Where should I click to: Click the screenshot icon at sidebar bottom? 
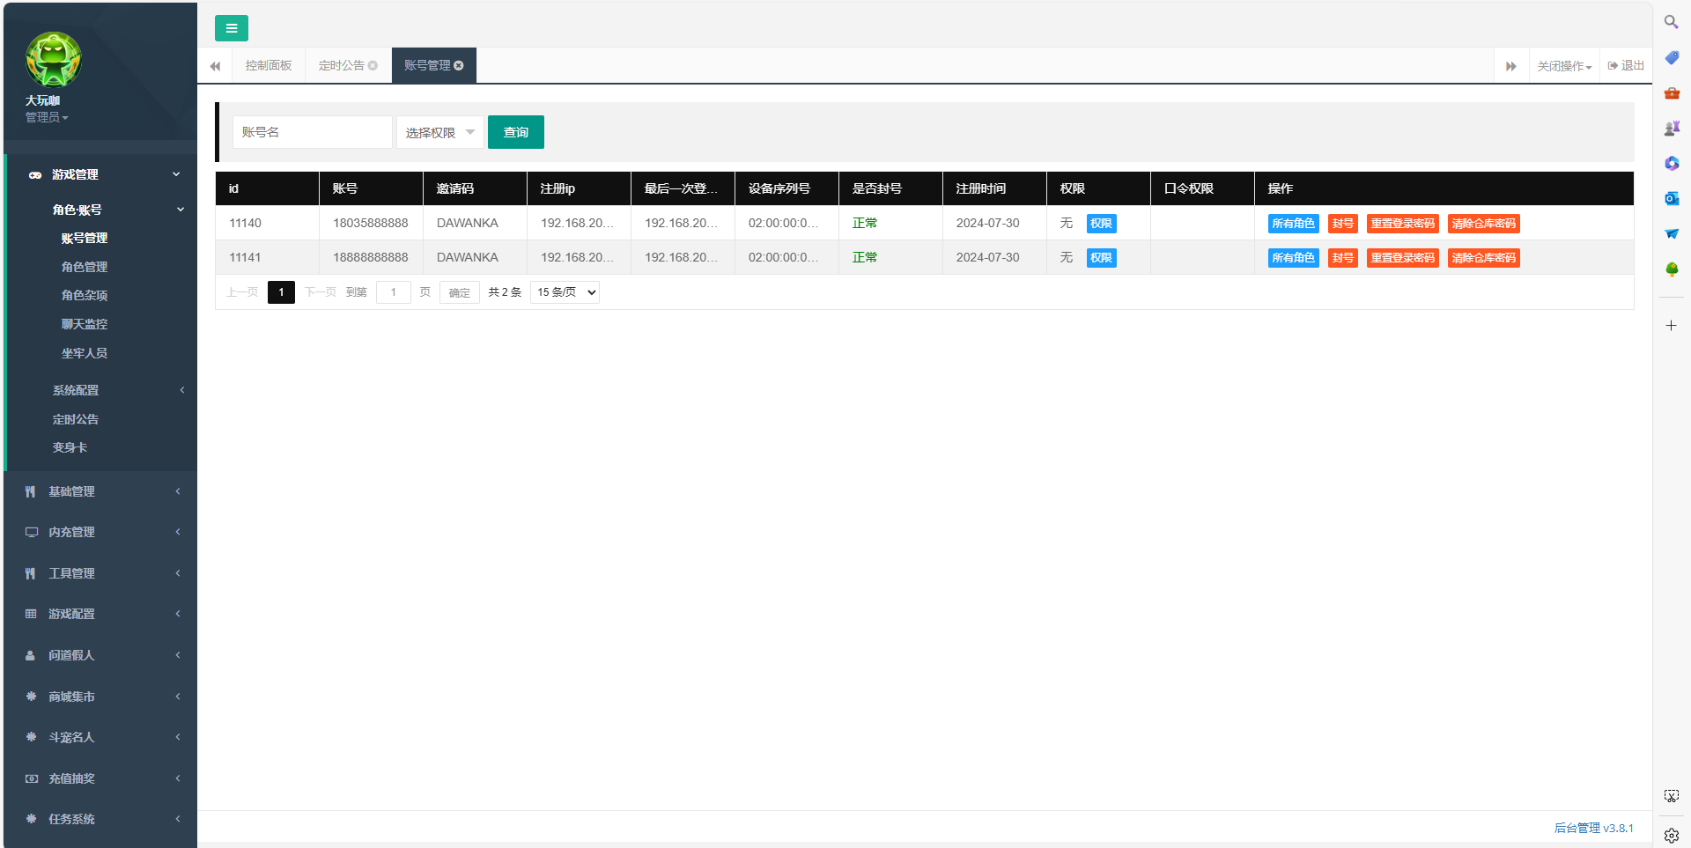click(1671, 796)
